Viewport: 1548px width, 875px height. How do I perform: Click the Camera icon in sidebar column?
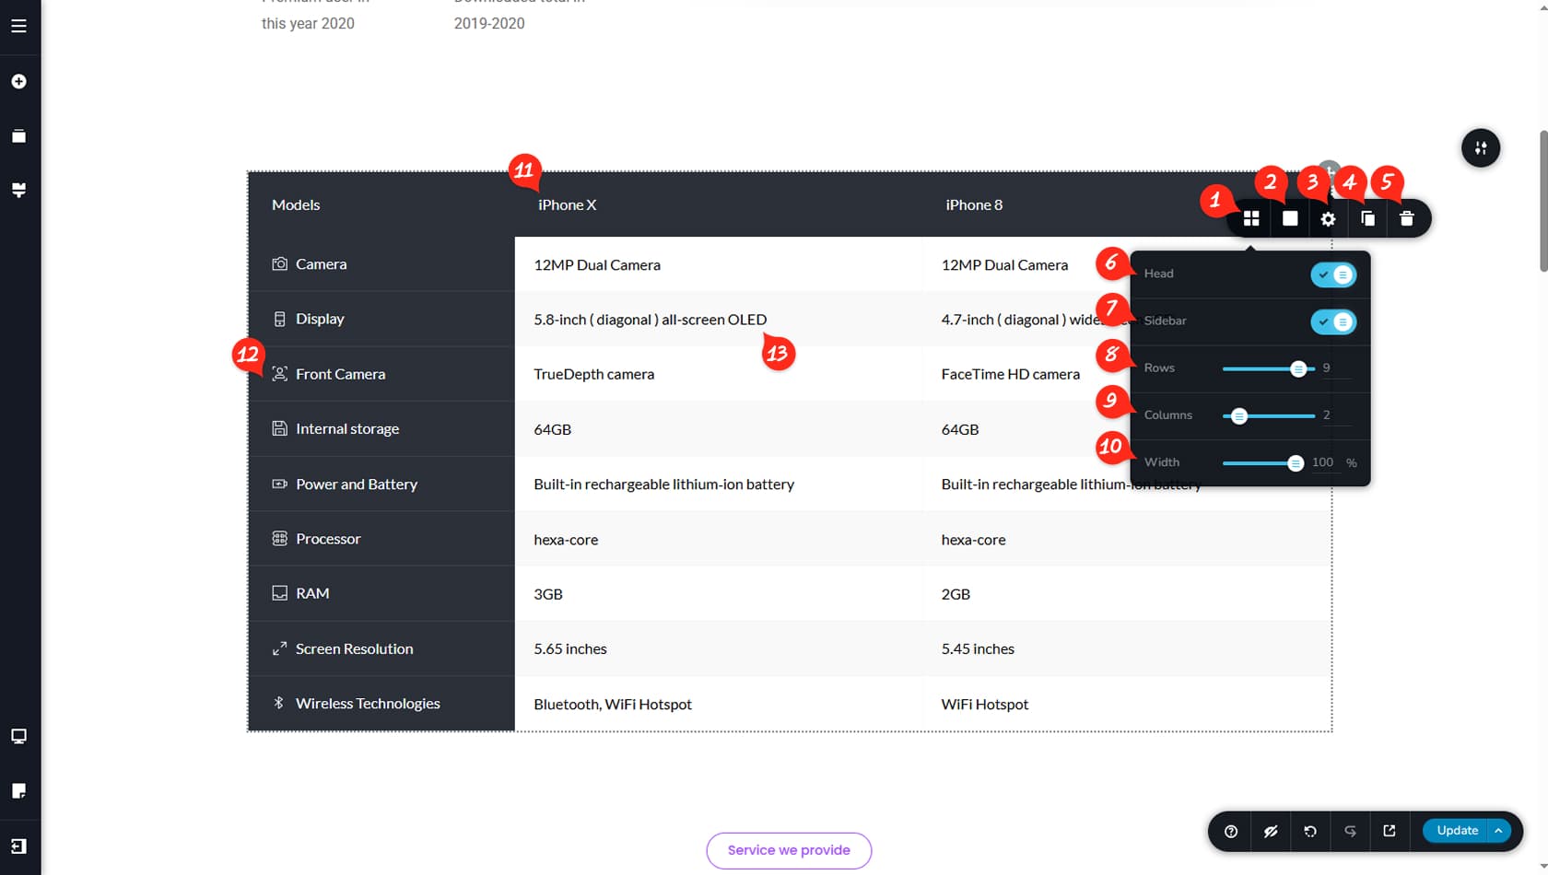[x=279, y=264]
